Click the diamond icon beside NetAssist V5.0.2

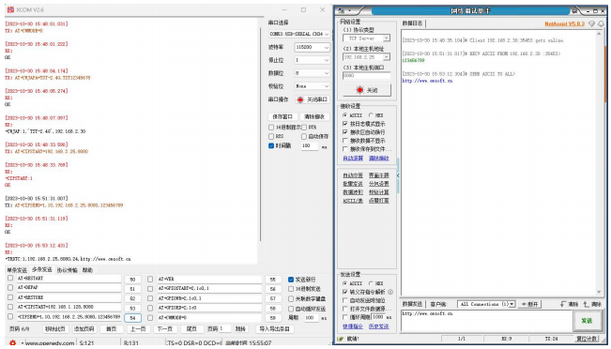(x=591, y=23)
